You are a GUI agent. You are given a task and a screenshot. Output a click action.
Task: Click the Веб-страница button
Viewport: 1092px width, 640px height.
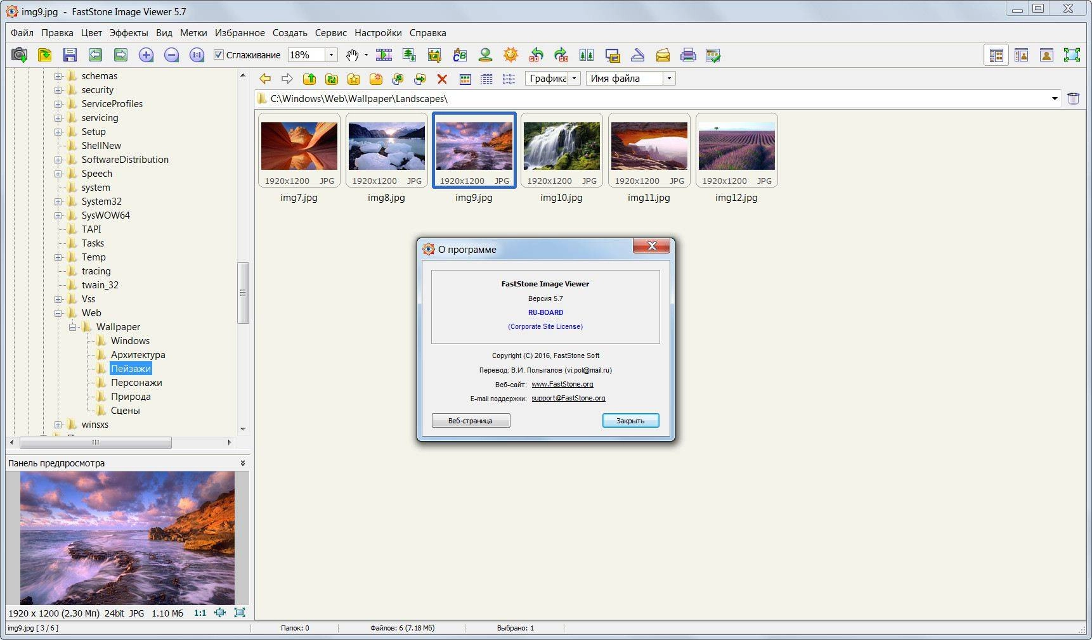(x=471, y=421)
